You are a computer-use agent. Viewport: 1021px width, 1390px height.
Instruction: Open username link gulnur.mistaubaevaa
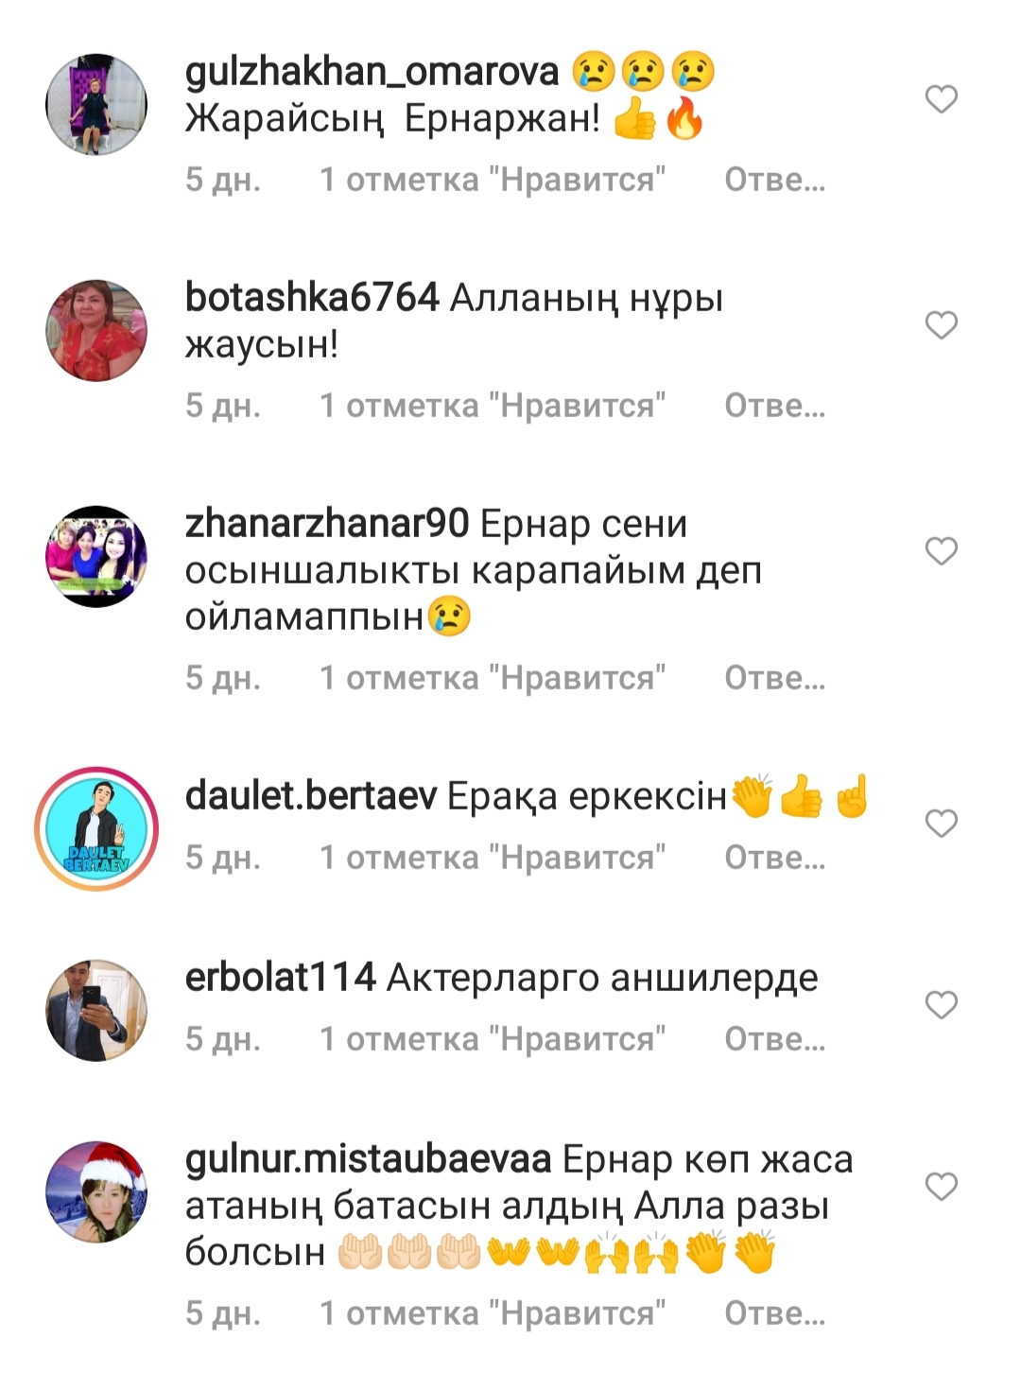pos(368,1158)
